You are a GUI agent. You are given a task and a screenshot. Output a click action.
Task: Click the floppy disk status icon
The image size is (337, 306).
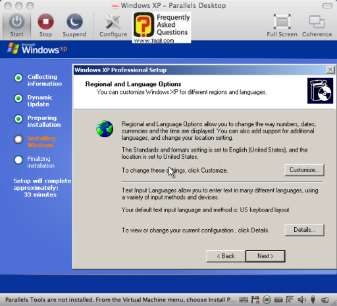[255, 299]
